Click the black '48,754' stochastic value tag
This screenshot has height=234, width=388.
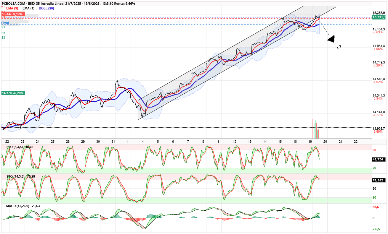coord(379,159)
